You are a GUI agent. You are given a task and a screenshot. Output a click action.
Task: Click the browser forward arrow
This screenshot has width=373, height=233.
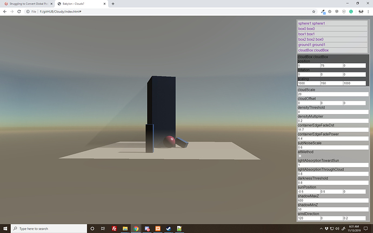point(12,11)
